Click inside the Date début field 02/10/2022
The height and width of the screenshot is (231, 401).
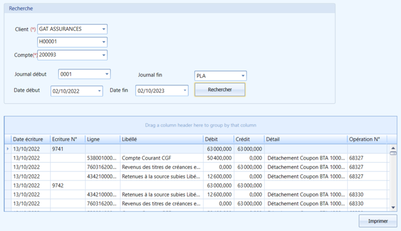[74, 91]
